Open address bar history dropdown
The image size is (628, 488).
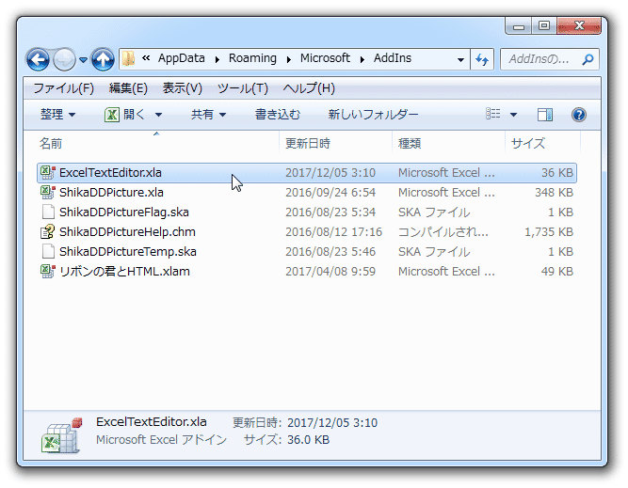(x=460, y=59)
